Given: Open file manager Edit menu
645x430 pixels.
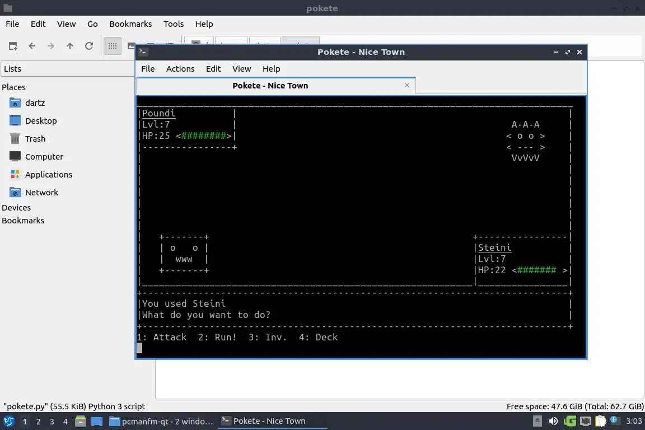Looking at the screenshot, I should click(x=38, y=24).
